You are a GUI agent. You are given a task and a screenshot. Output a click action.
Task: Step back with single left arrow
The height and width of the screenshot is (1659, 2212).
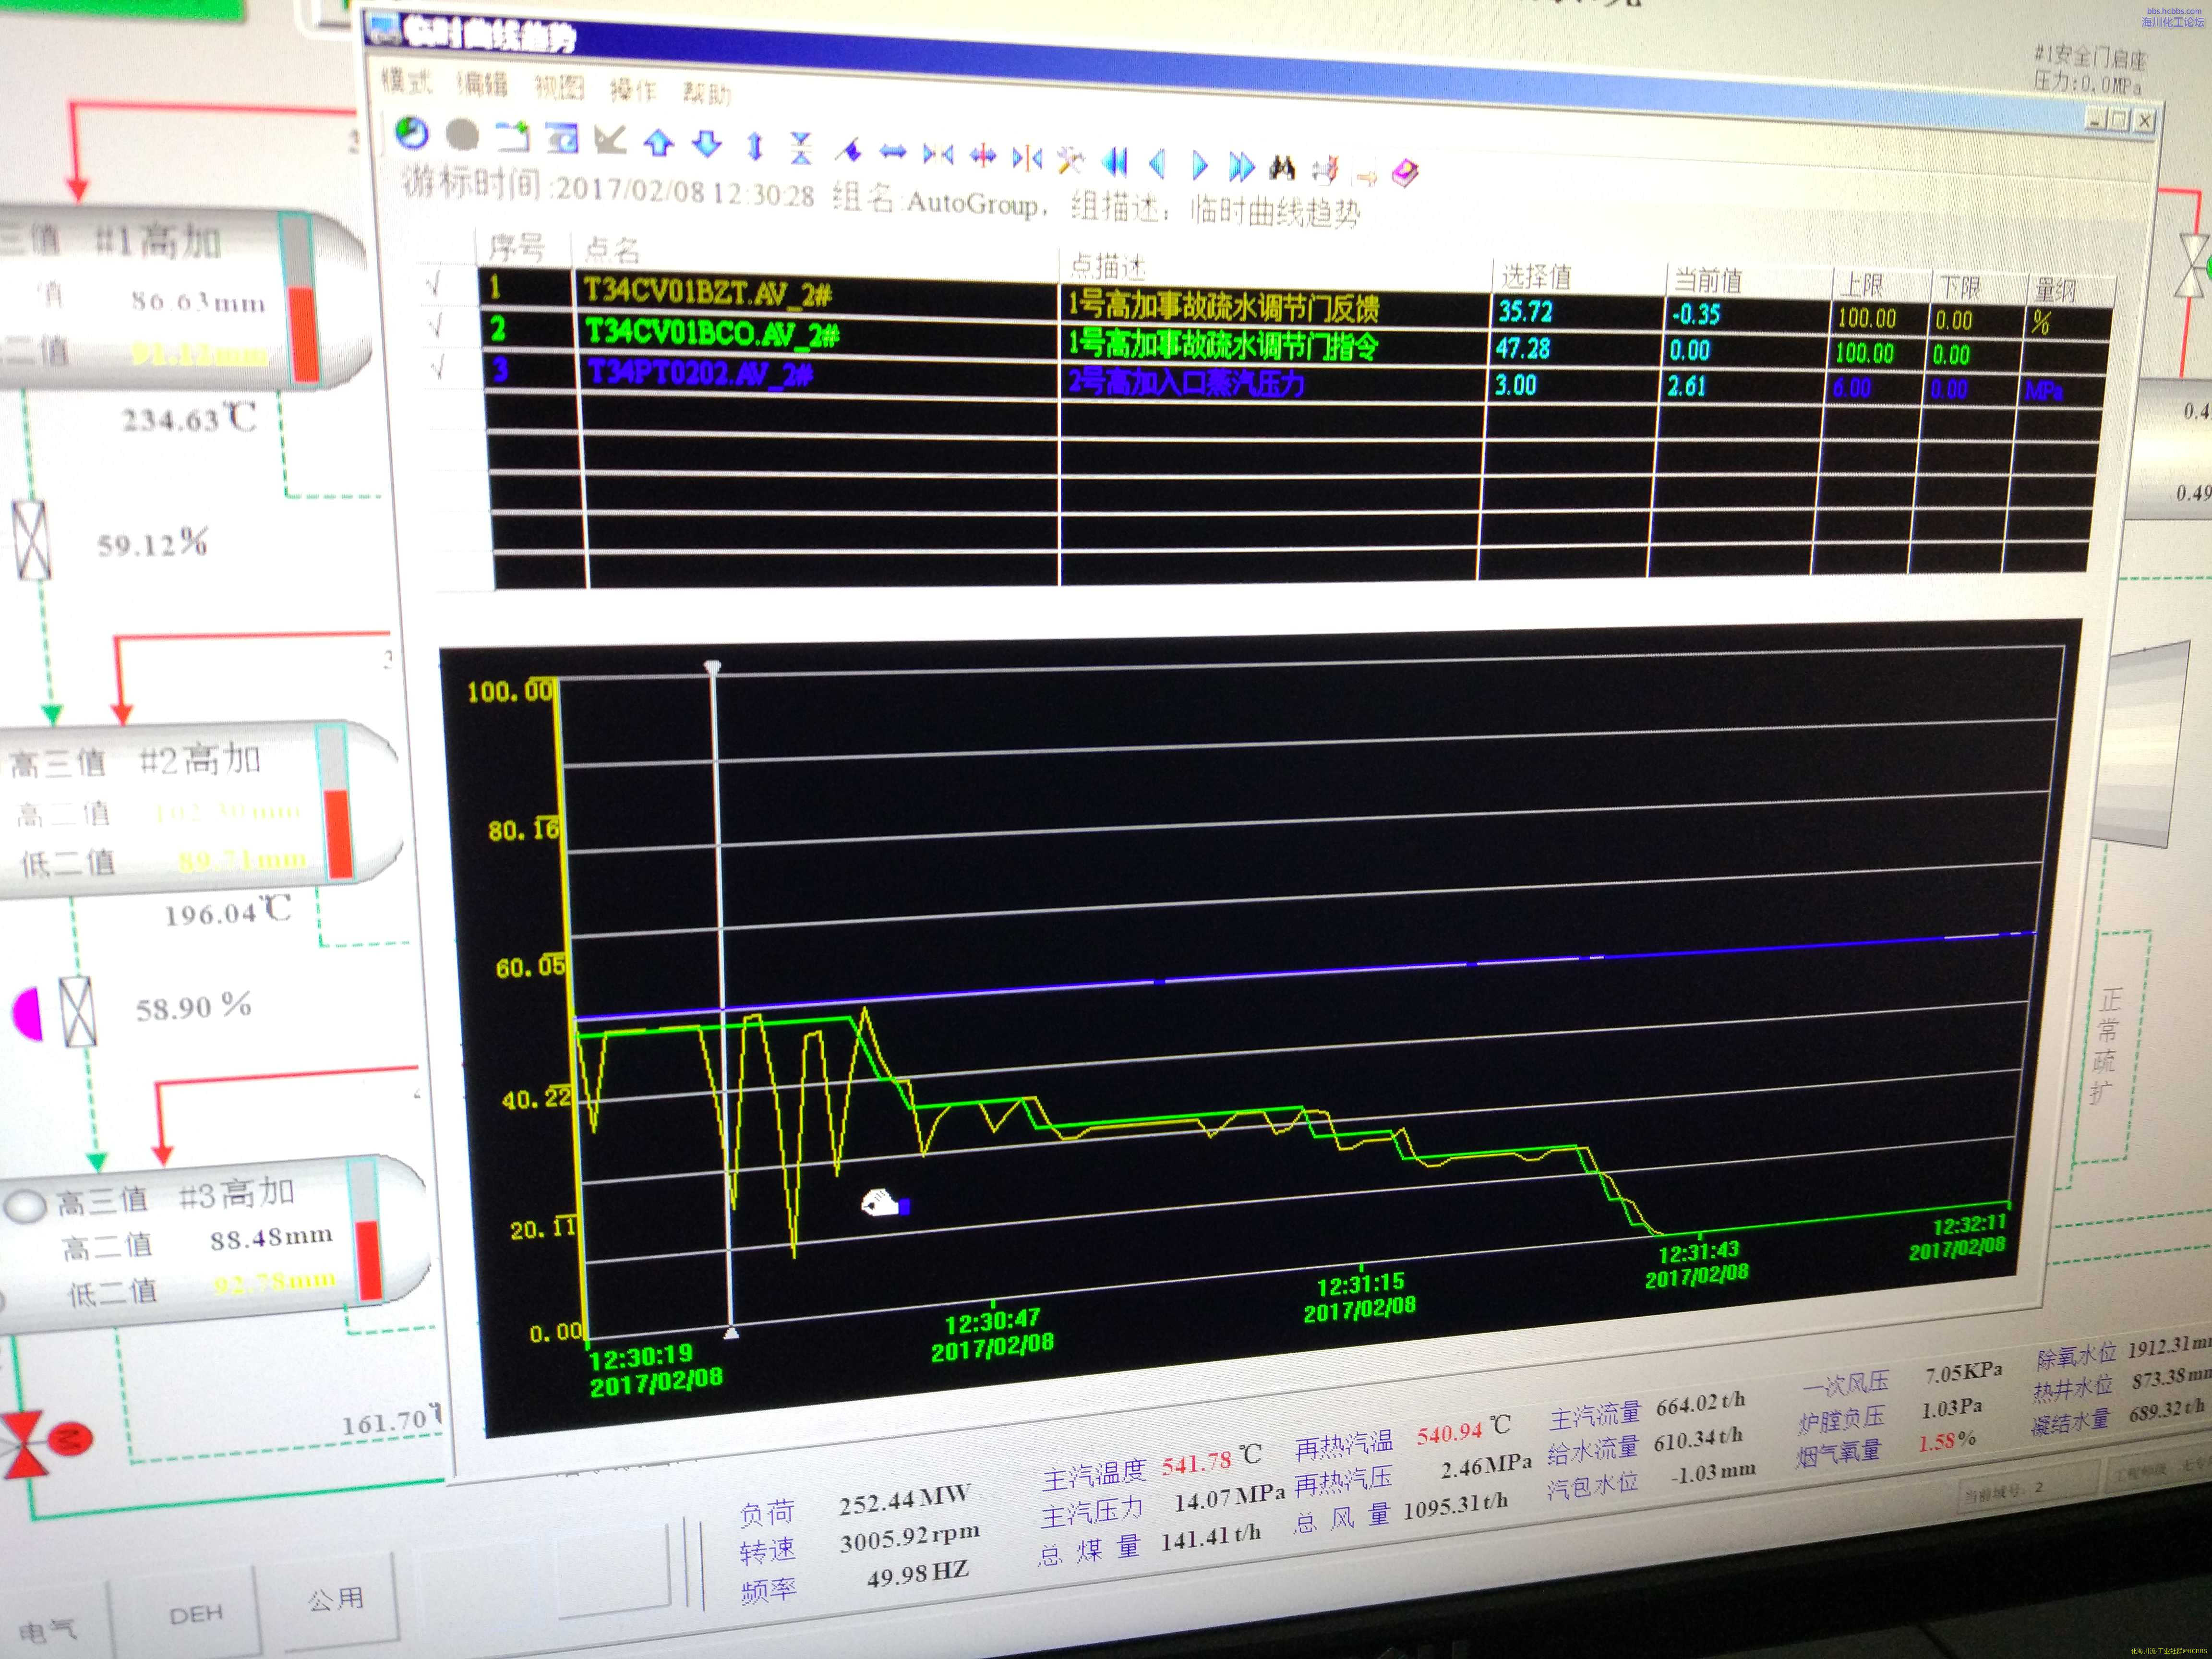[x=1158, y=163]
